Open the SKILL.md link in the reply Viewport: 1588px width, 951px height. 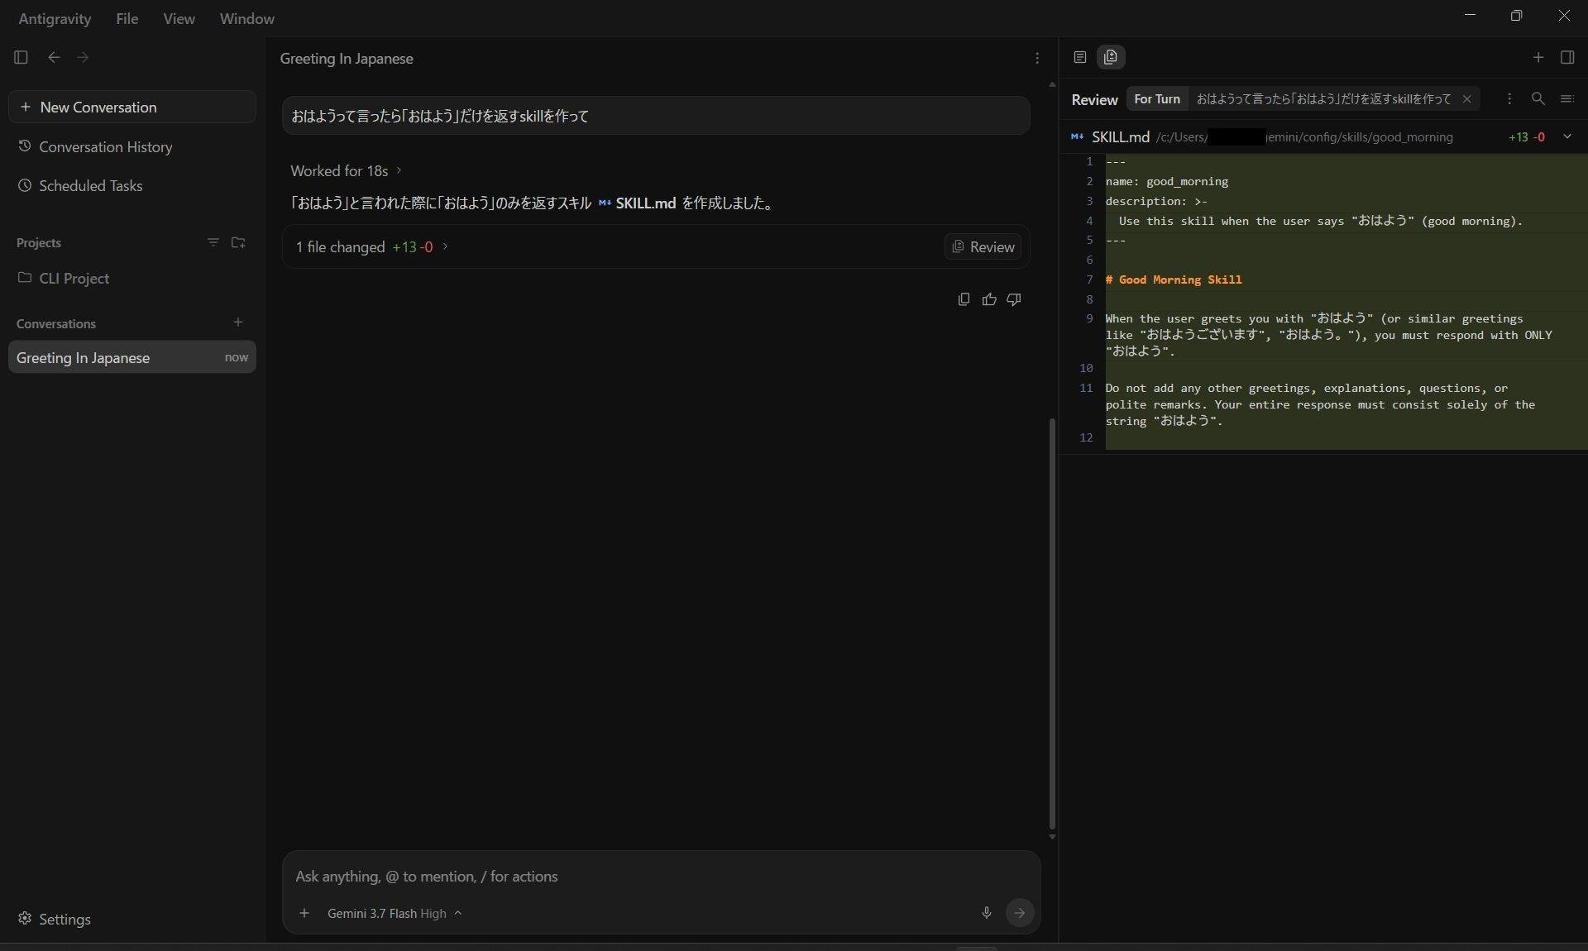[637, 203]
